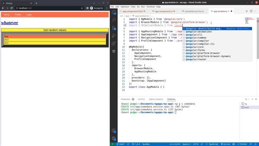The width and height of the screenshot is (259, 146).
Task: Open the Search view in activity bar
Action: (x=114, y=20)
